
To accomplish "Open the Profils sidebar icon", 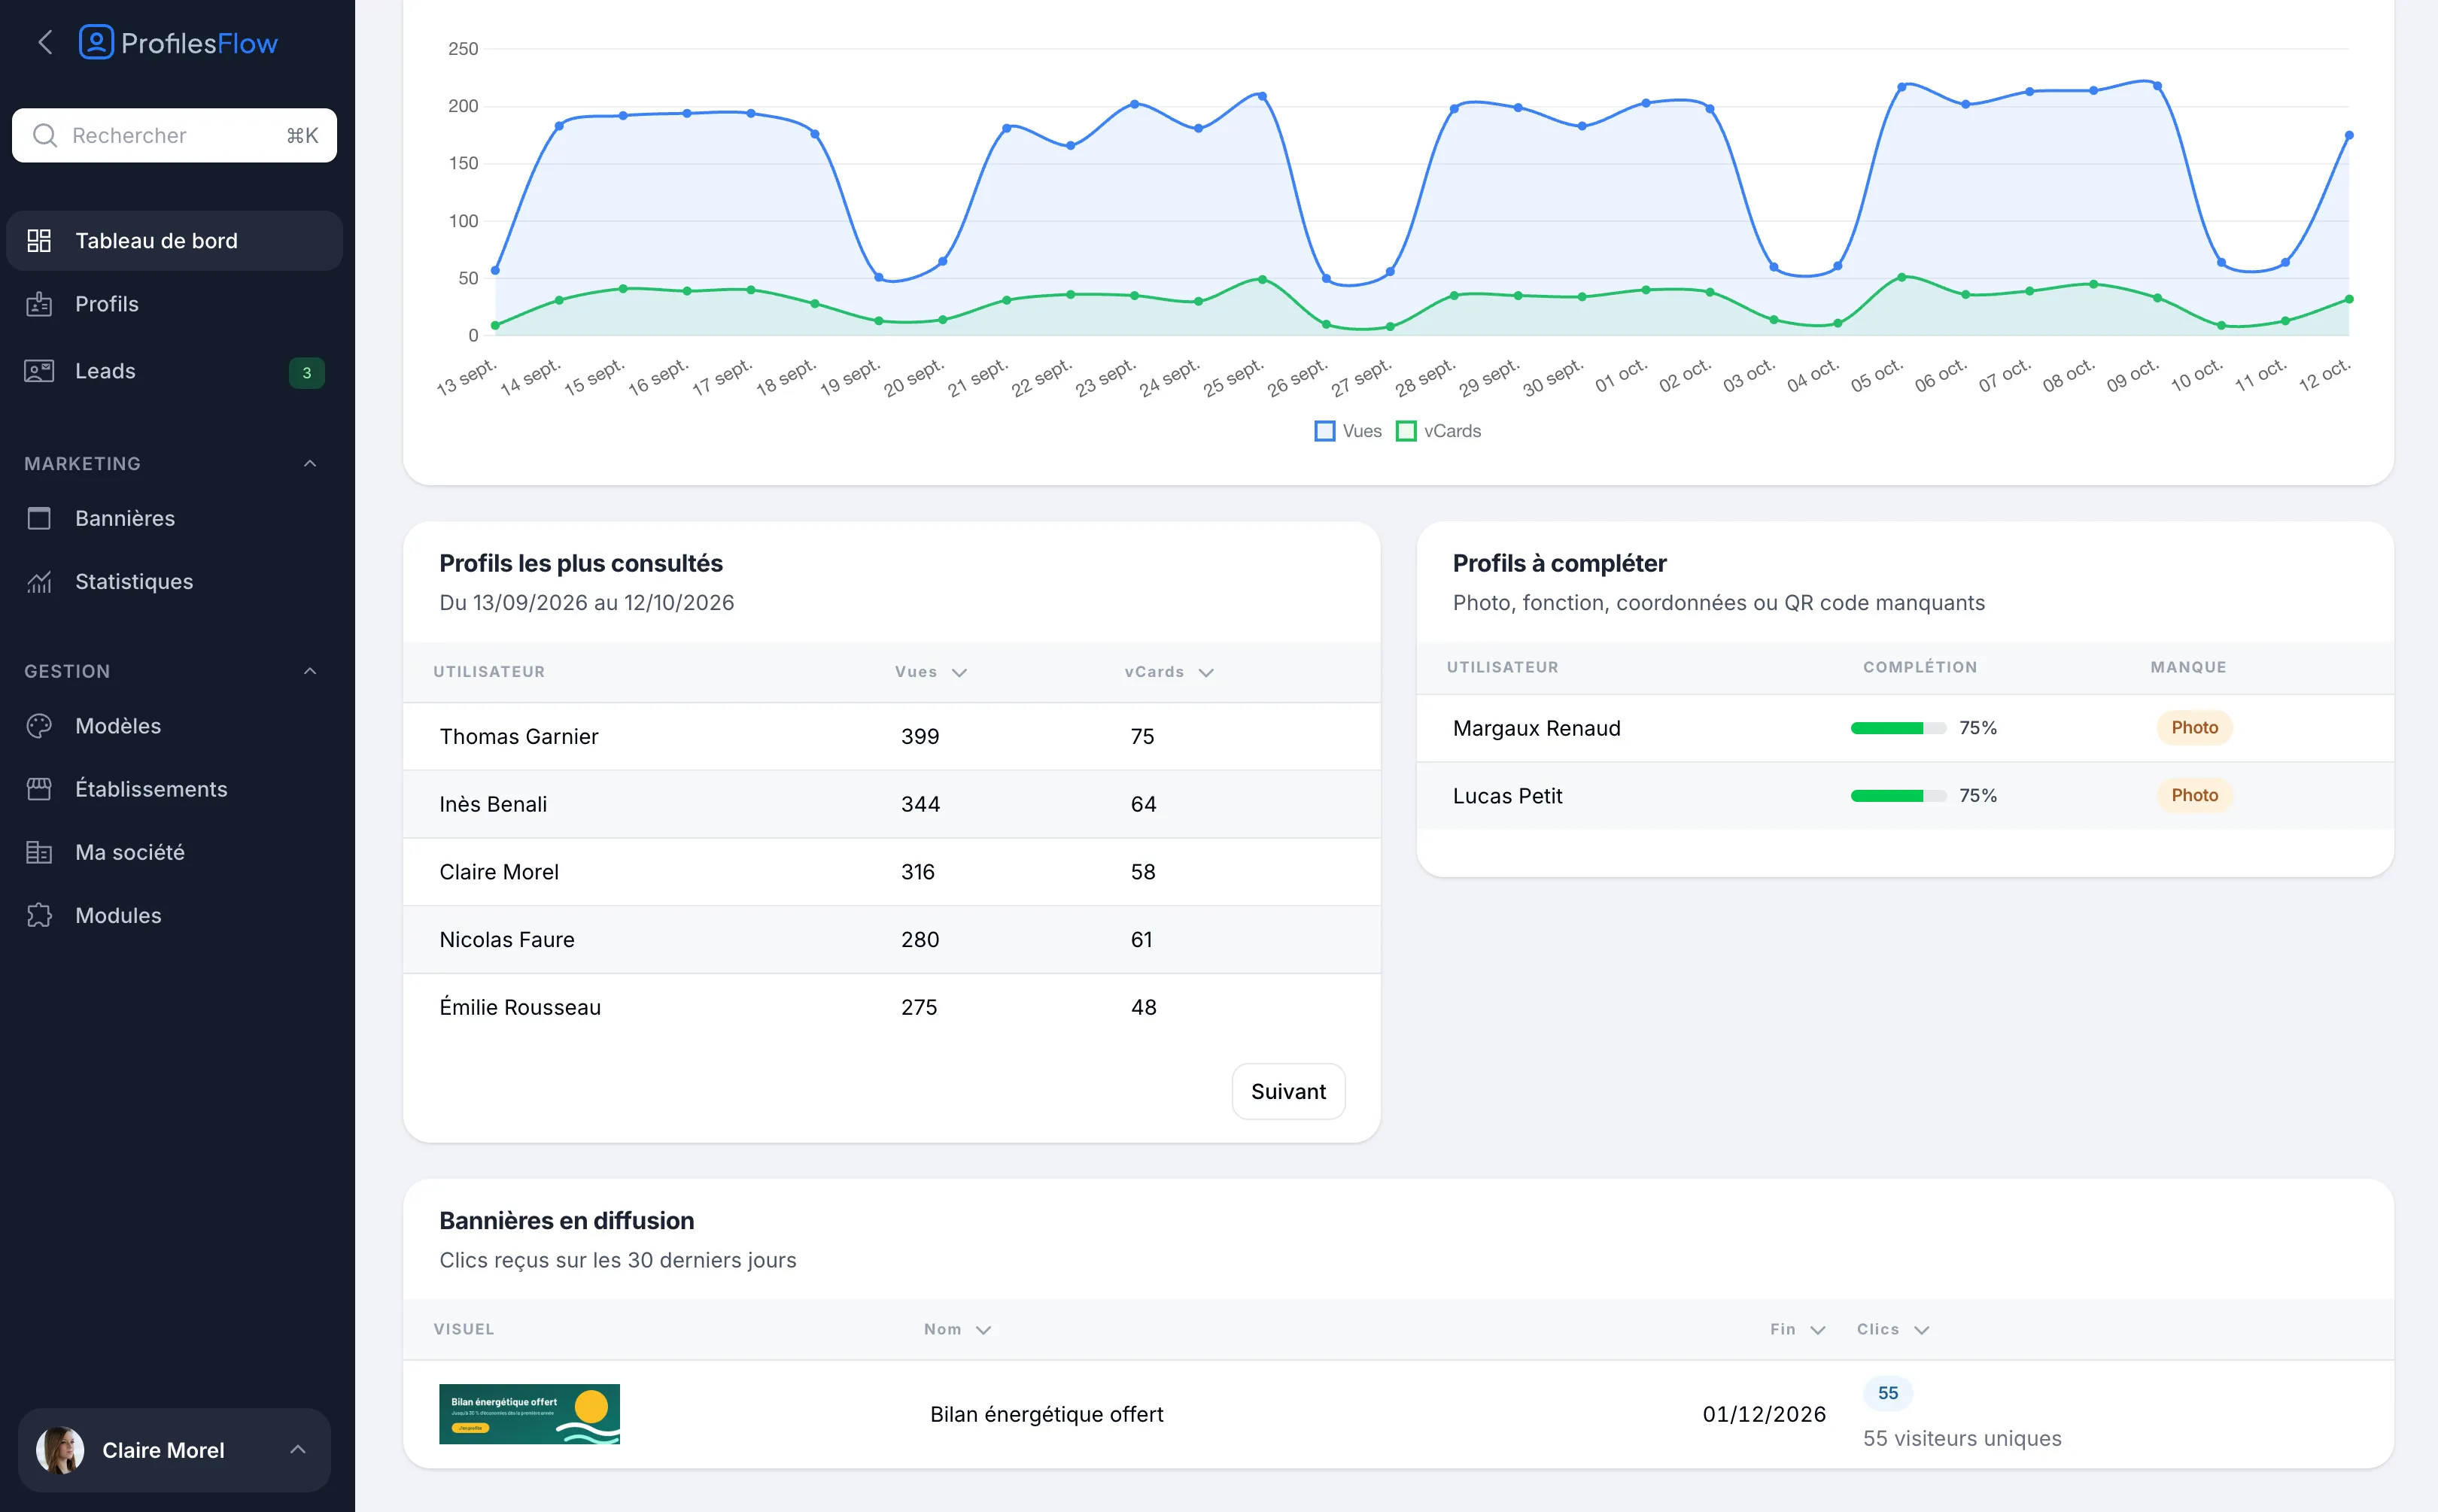I will tap(39, 304).
